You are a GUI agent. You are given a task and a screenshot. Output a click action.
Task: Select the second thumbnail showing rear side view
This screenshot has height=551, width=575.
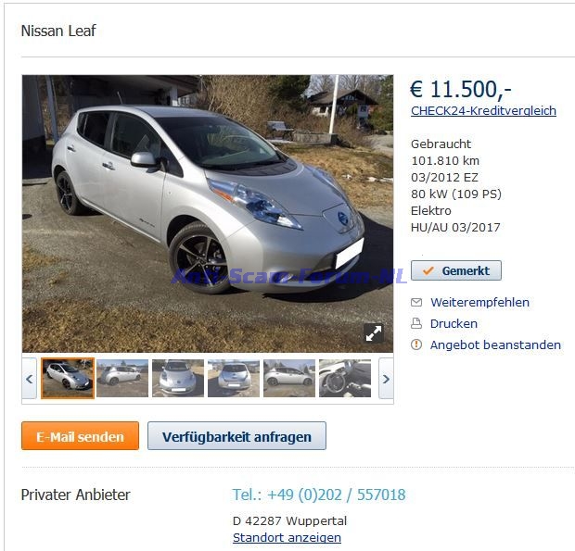coord(122,378)
